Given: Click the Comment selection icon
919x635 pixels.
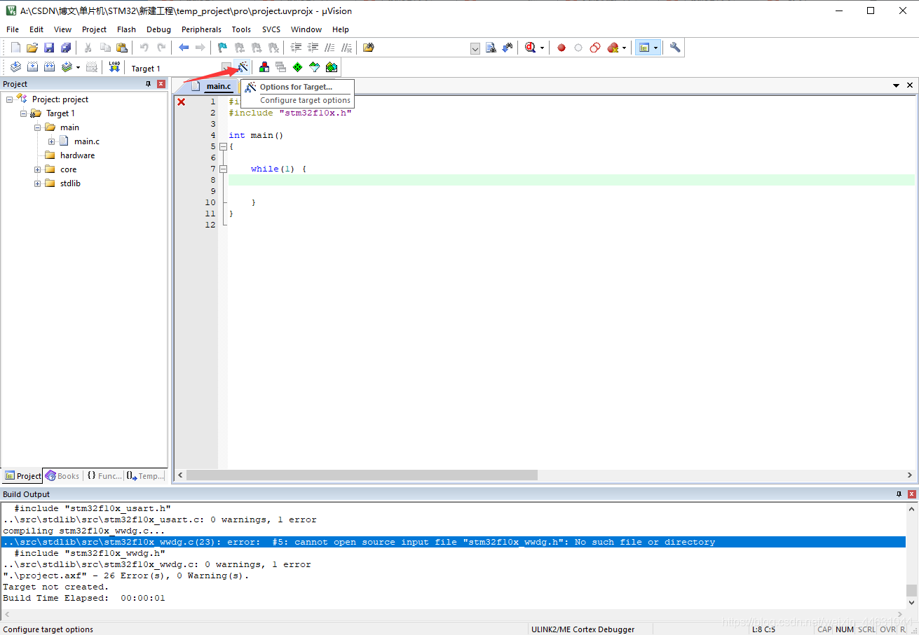Looking at the screenshot, I should click(329, 48).
